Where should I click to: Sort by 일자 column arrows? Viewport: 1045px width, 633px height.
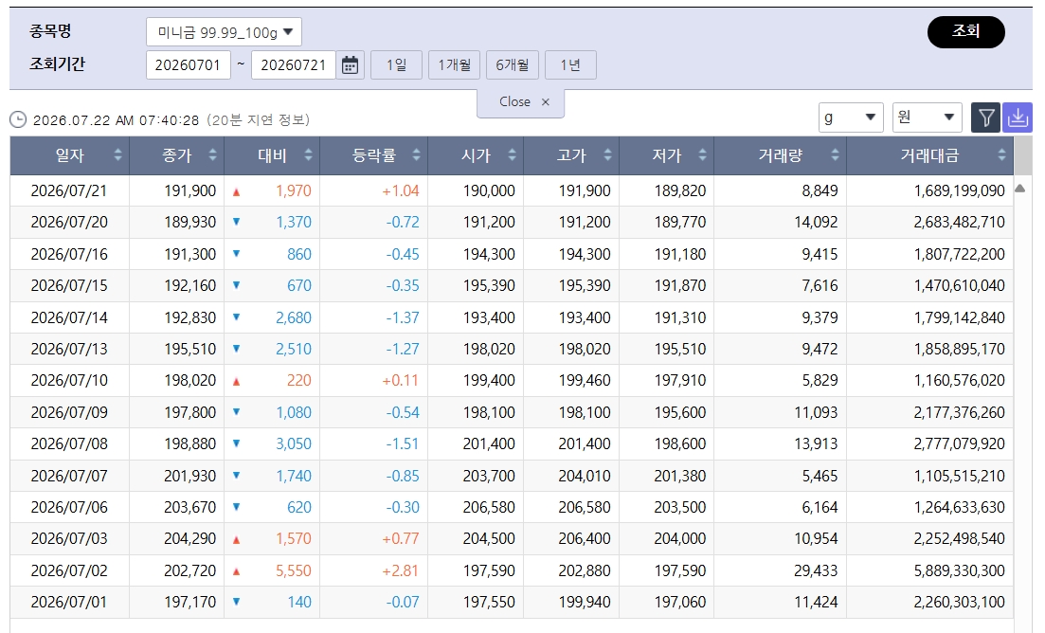pyautogui.click(x=118, y=155)
